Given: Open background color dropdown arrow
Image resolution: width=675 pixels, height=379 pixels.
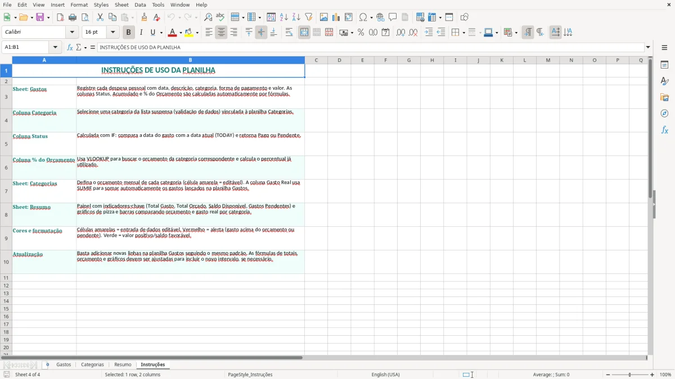Looking at the screenshot, I should coord(197,33).
